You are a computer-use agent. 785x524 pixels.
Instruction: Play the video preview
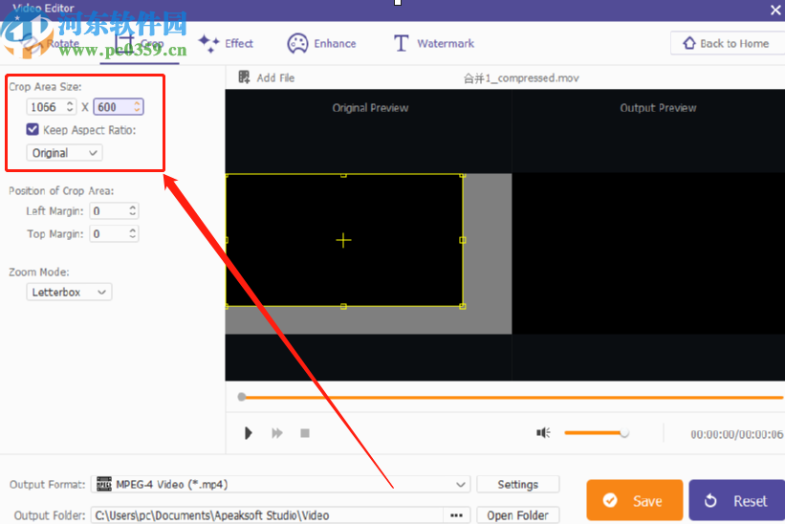point(249,433)
